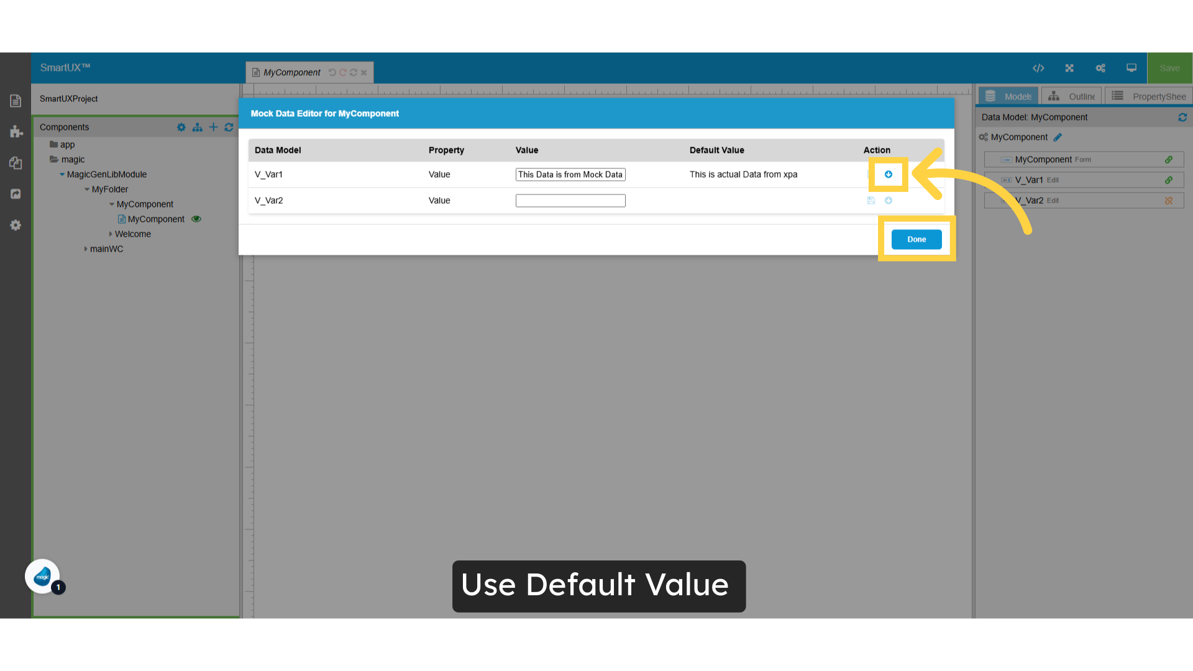Toggle the green link icon for V_Var1
The image size is (1193, 671).
click(x=1169, y=180)
